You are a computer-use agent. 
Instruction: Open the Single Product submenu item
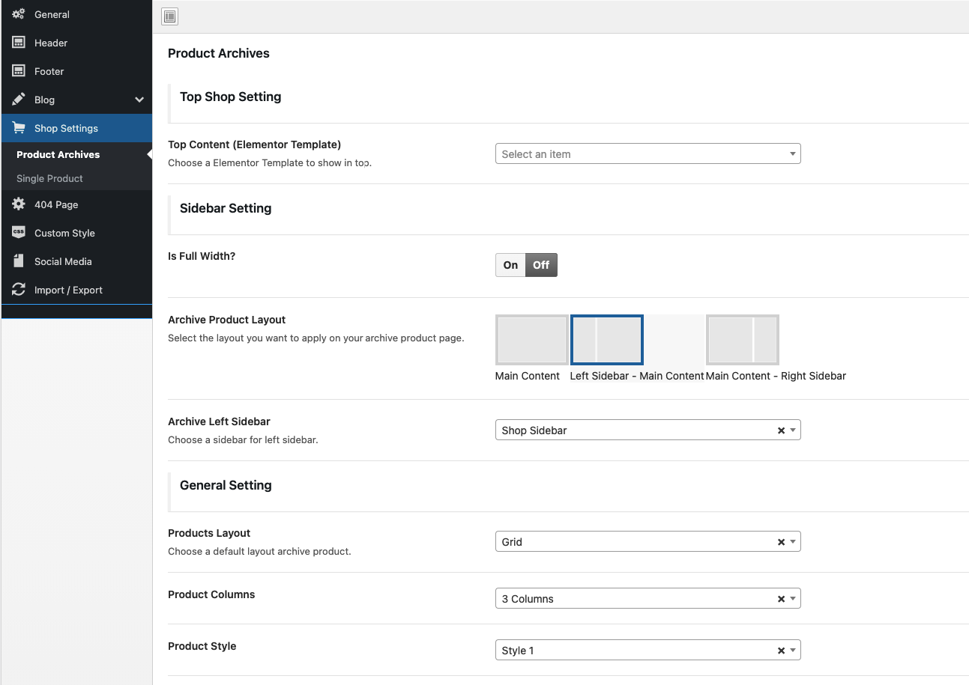49,178
